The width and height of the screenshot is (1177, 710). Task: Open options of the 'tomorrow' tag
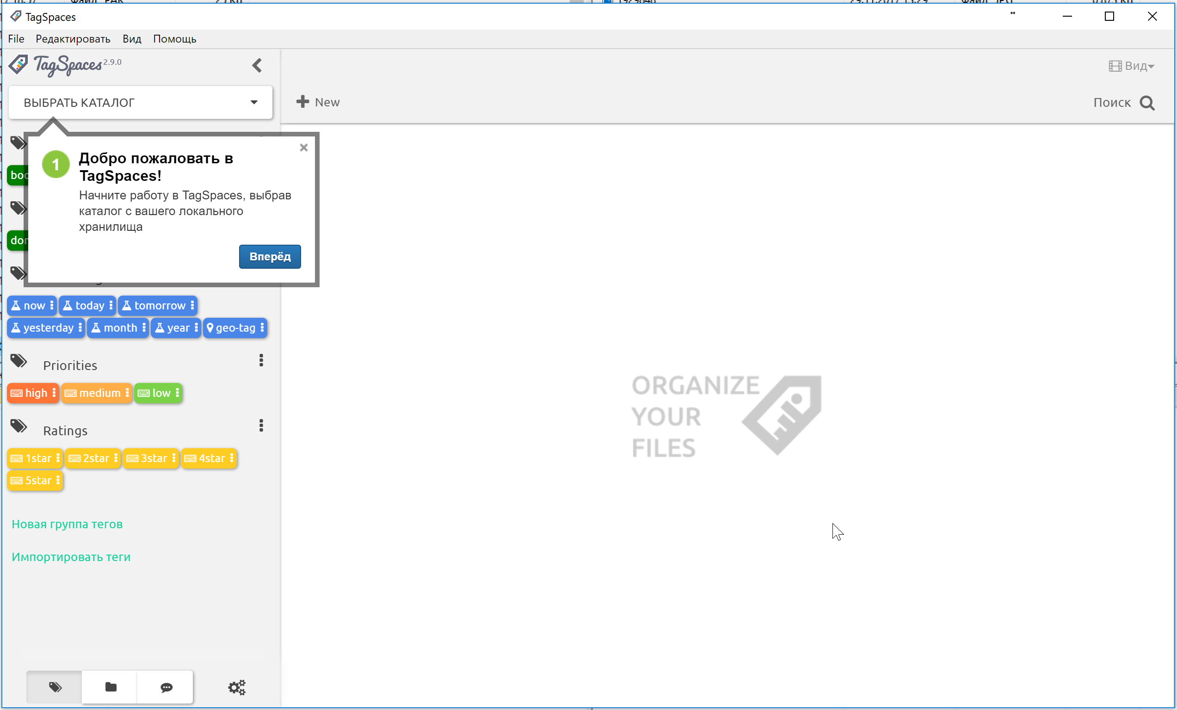pyautogui.click(x=192, y=305)
